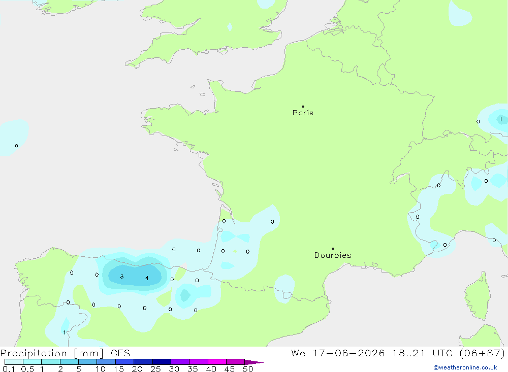Click the precipitation value 3 in Spain
508x372 pixels.
point(122,277)
